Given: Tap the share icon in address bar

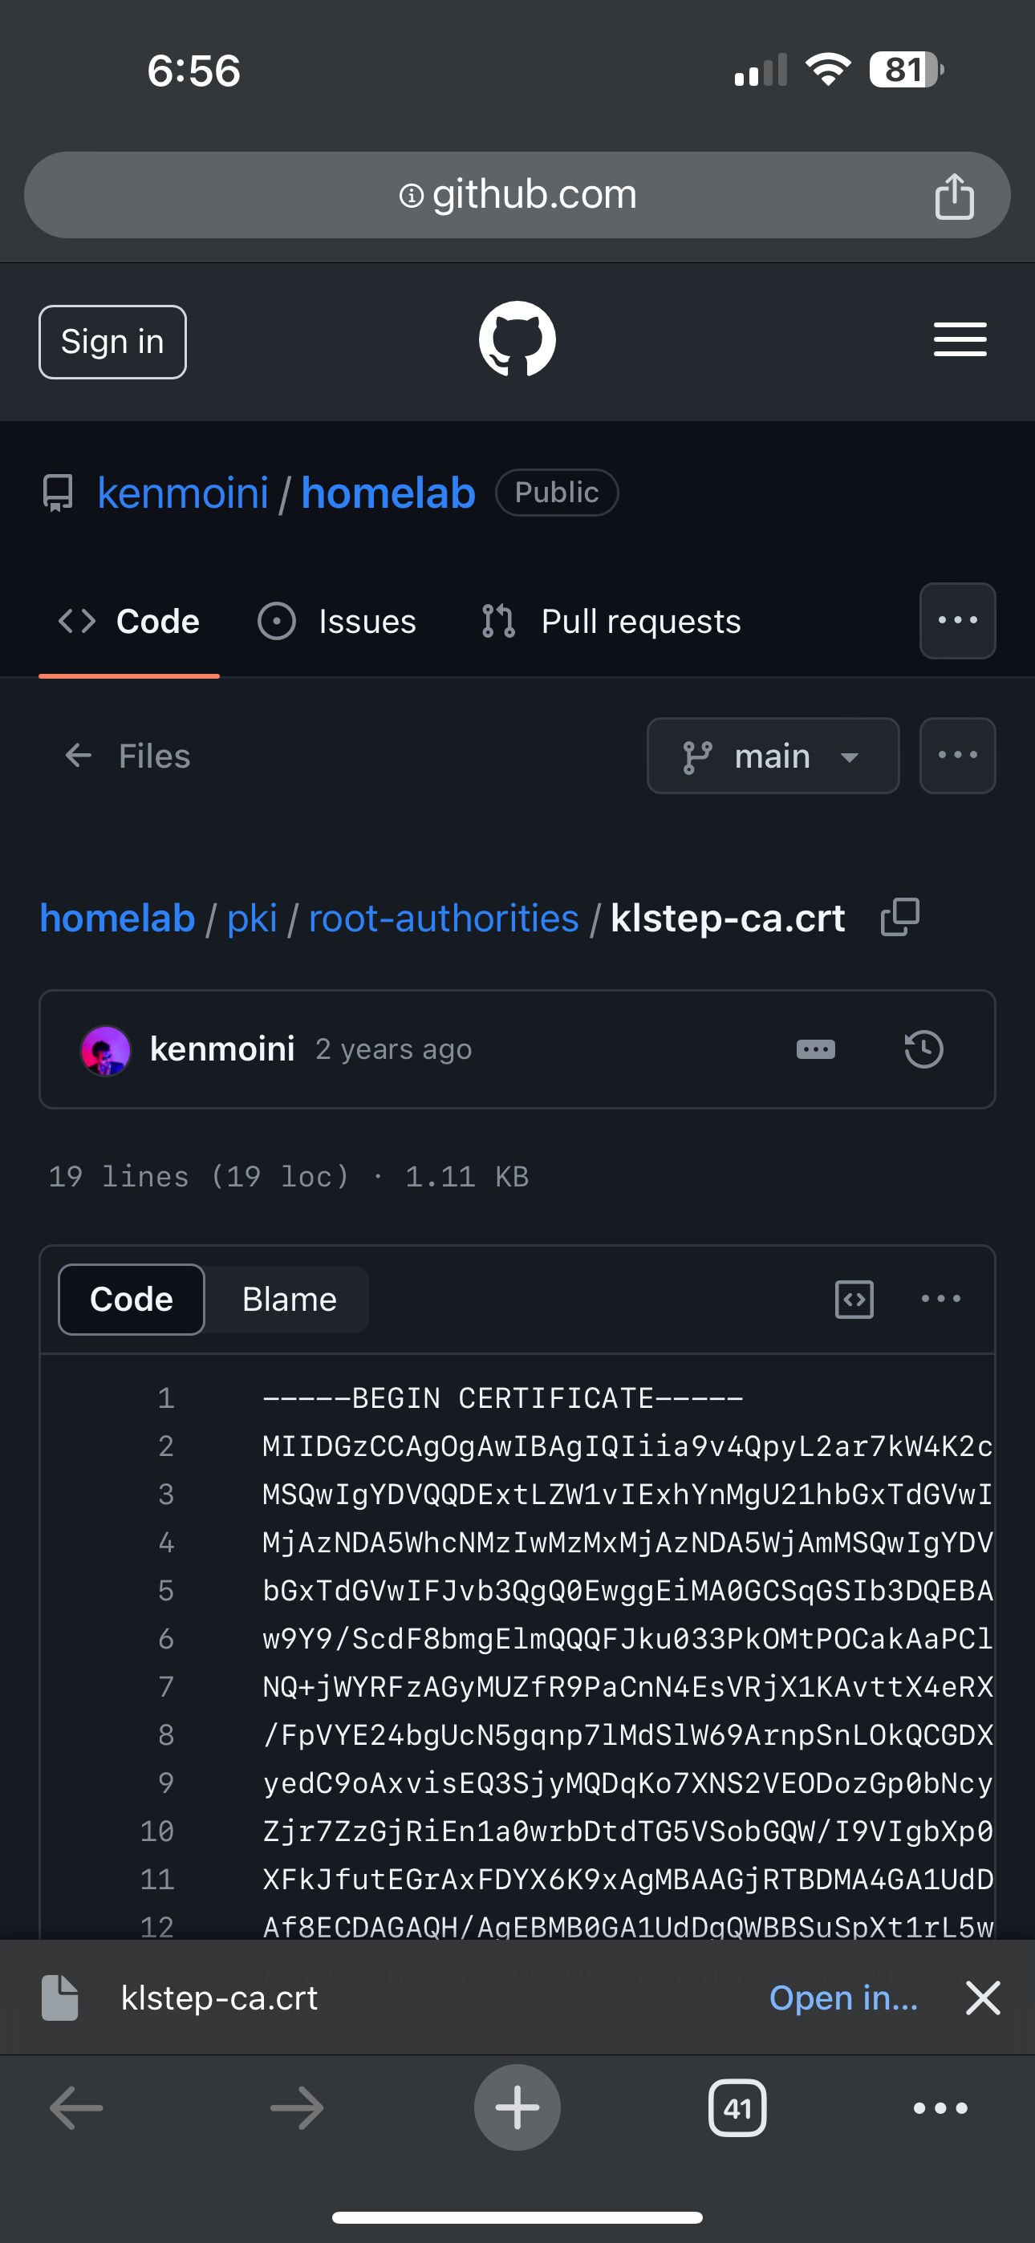Looking at the screenshot, I should click(954, 196).
